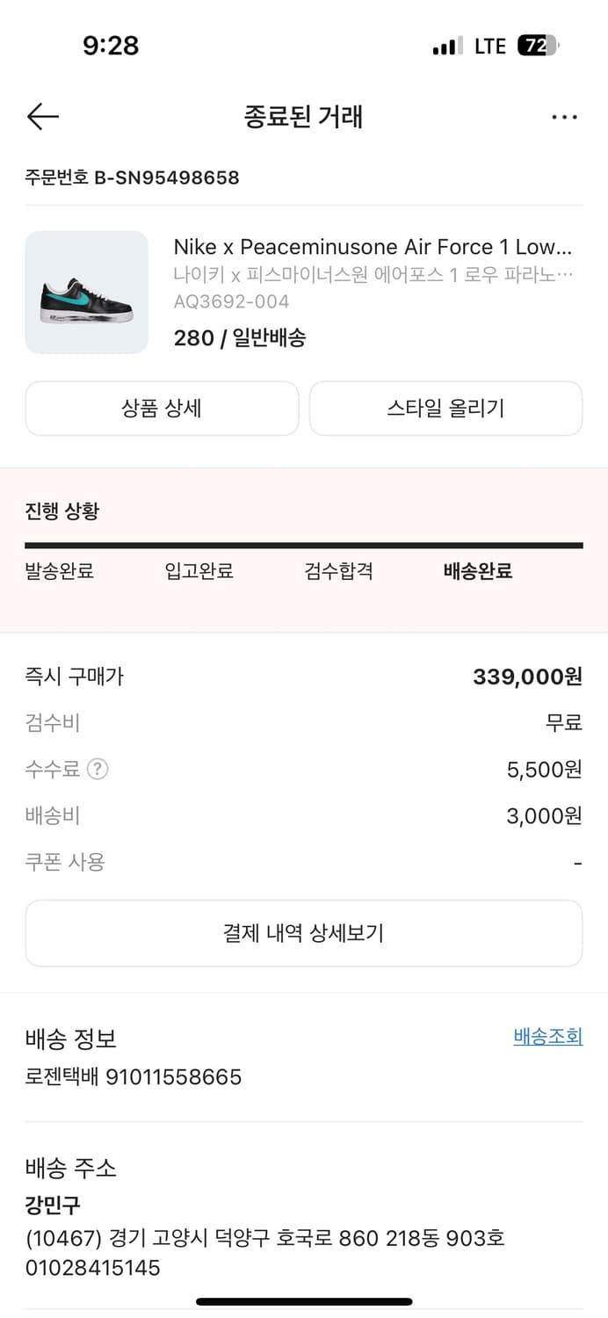The image size is (608, 1318).
Task: Expand the 결제 내역 상세보기 section
Action: [x=304, y=933]
